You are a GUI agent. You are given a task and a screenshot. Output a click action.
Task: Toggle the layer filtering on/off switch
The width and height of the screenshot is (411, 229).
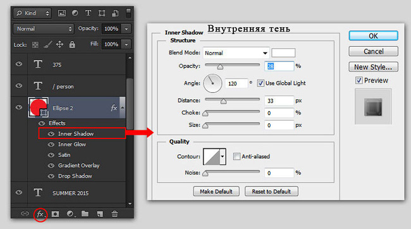[128, 13]
